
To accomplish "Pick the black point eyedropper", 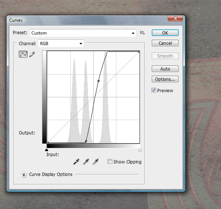I will pyautogui.click(x=76, y=162).
